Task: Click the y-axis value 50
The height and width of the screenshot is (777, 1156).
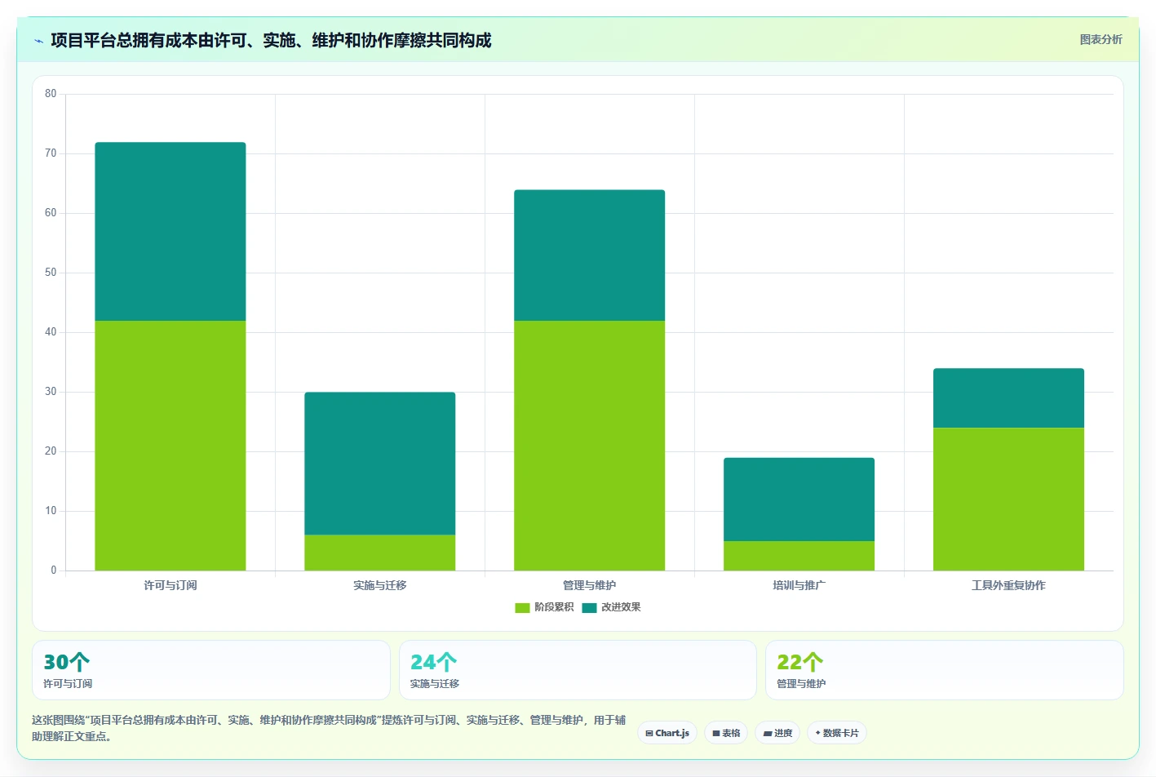Action: (51, 273)
